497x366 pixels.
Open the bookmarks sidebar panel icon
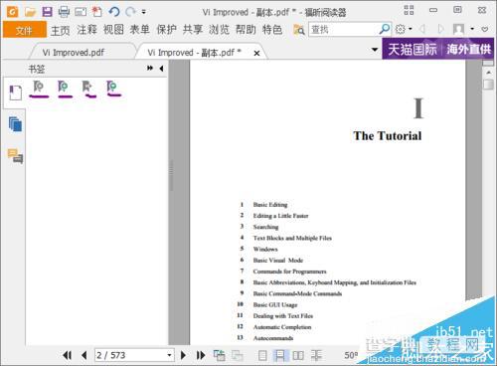[x=15, y=92]
